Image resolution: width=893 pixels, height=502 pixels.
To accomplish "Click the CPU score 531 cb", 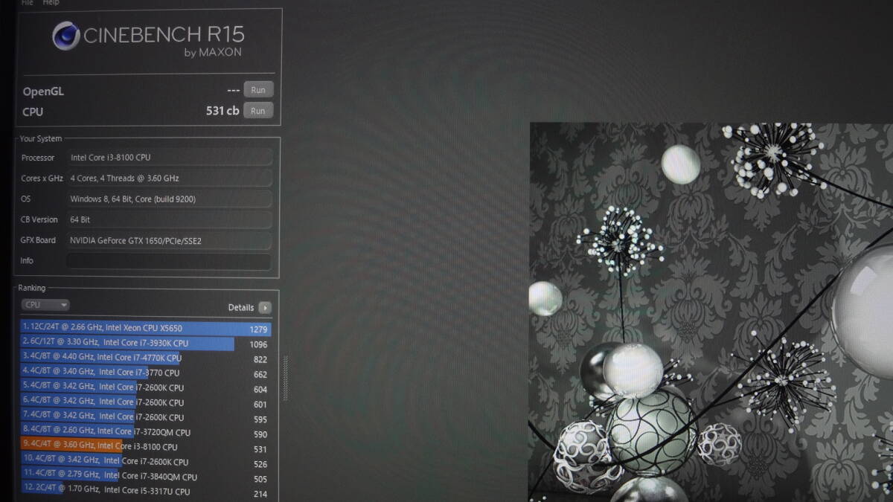I will (x=223, y=112).
